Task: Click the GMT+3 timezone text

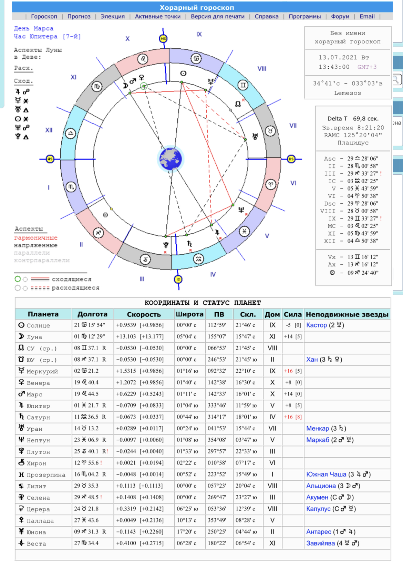Action: click(367, 67)
